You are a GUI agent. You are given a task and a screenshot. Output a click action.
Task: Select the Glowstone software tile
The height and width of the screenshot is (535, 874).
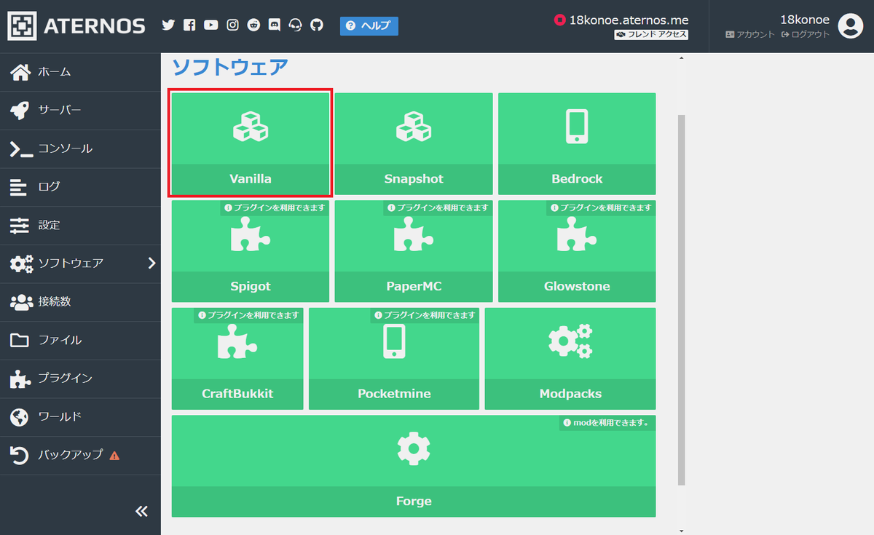pos(577,251)
